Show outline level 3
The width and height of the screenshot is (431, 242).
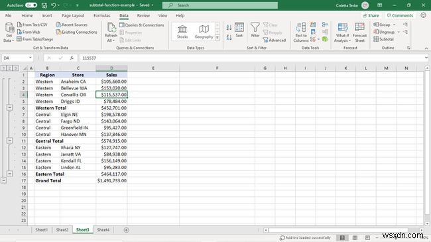(15, 68)
